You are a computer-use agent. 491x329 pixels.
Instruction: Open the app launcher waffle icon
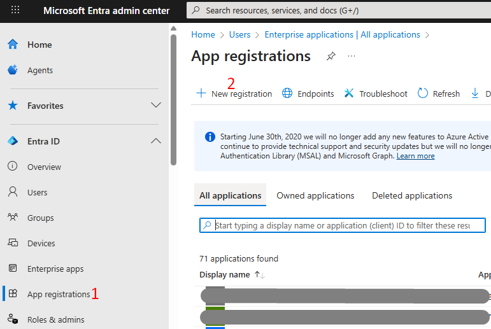(15, 10)
